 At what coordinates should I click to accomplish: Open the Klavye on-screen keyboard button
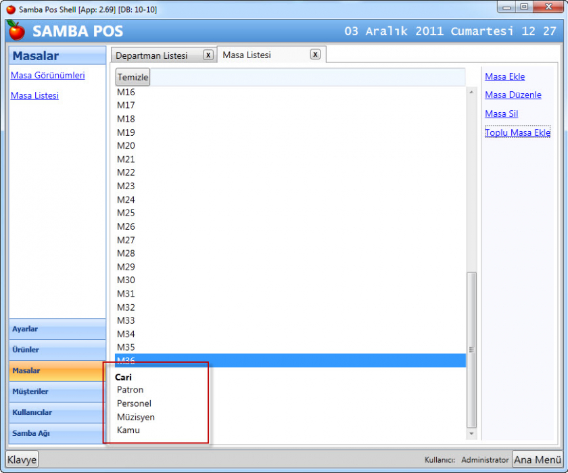tap(22, 459)
